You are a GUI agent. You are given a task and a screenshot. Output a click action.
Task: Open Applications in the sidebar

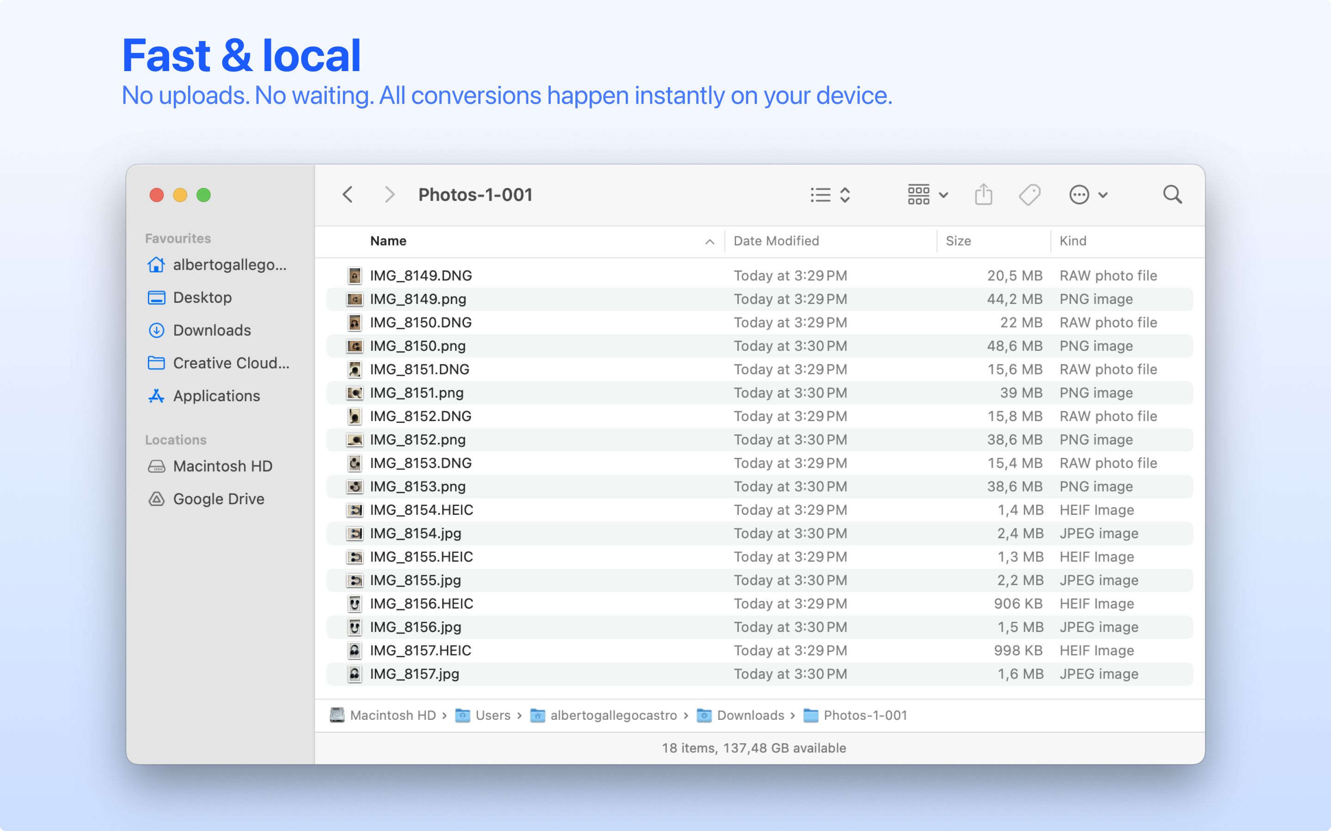click(x=204, y=396)
